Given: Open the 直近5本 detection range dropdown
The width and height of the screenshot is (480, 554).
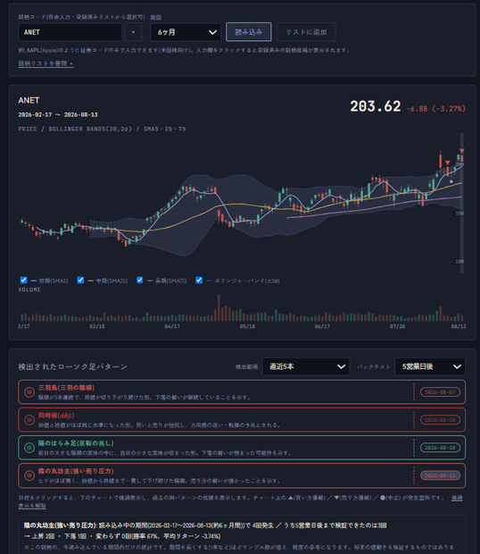Looking at the screenshot, I should 306,366.
